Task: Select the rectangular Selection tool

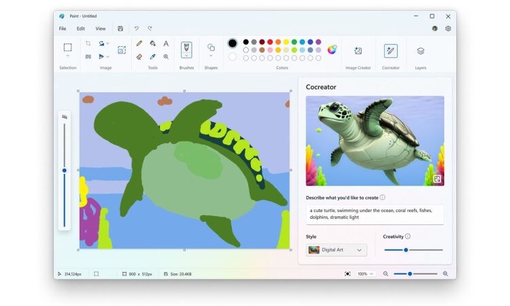Action: point(67,48)
